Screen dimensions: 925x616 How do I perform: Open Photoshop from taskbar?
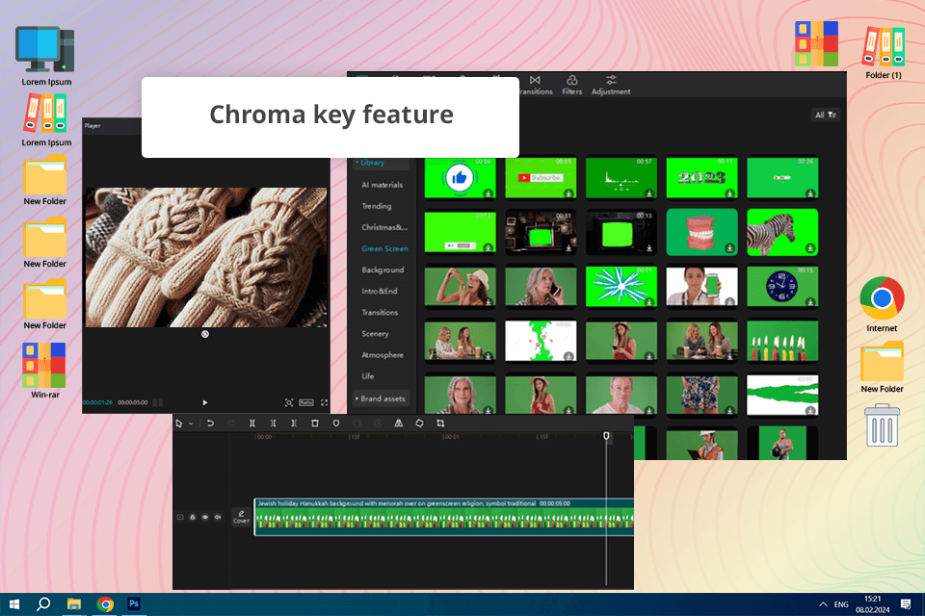(x=134, y=604)
